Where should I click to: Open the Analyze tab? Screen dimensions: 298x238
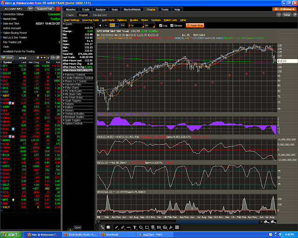click(x=101, y=9)
